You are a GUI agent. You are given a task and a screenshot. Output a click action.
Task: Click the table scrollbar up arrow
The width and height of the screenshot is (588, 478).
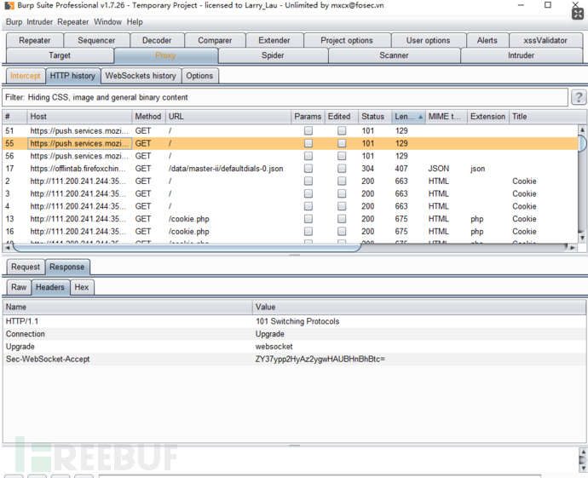pyautogui.click(x=582, y=130)
